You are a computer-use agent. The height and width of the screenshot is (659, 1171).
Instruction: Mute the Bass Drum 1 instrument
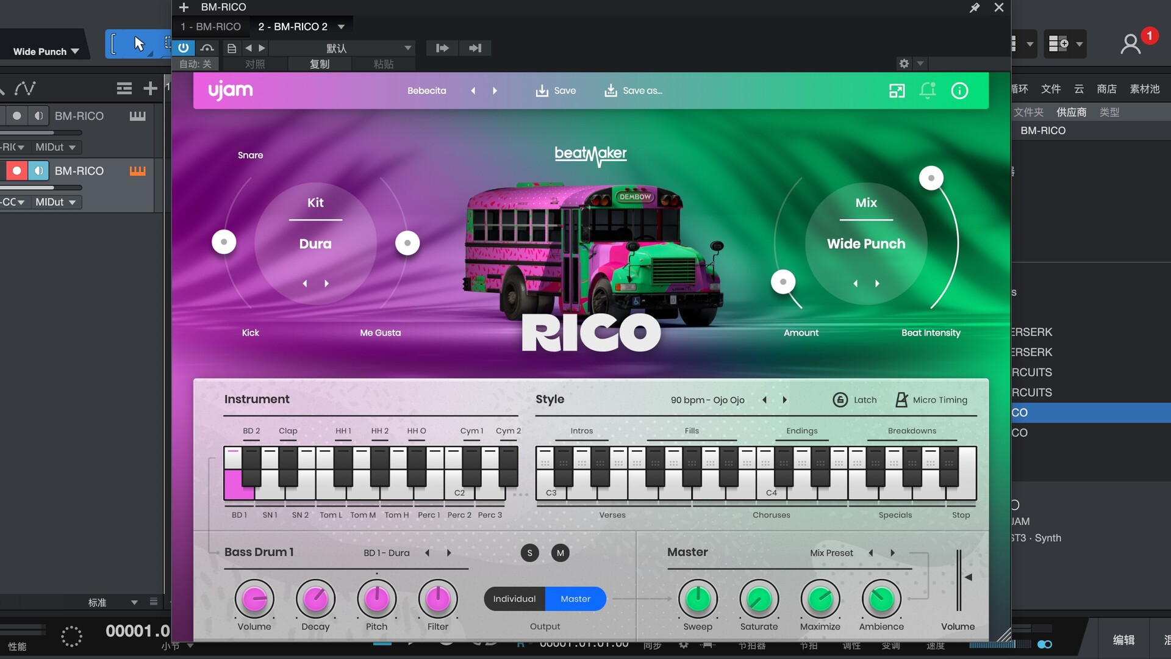(560, 553)
